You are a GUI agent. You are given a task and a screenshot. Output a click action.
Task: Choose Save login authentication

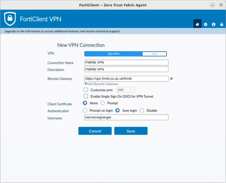tap(118, 111)
